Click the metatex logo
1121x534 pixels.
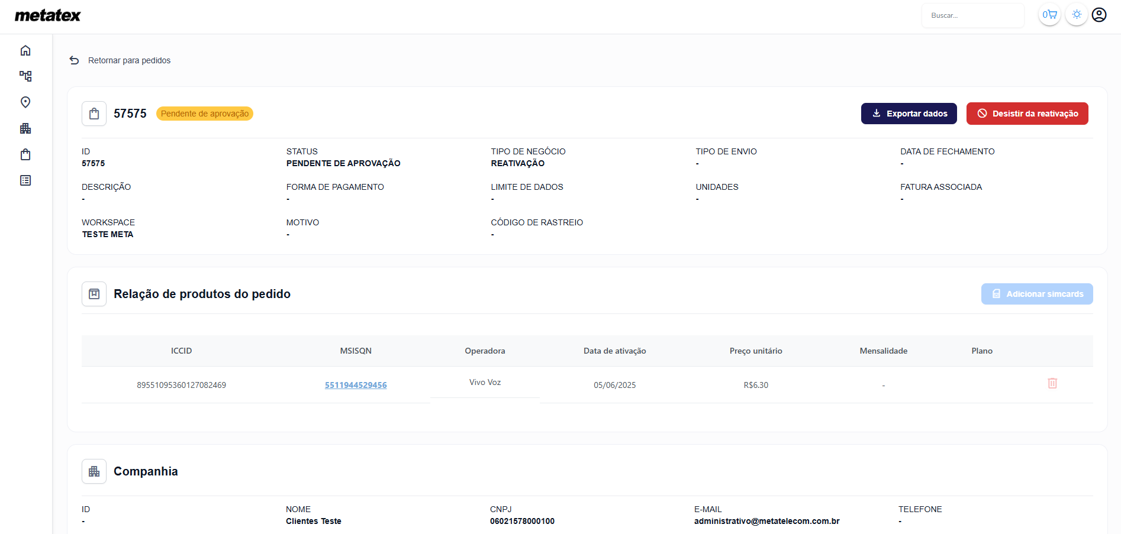pyautogui.click(x=47, y=15)
